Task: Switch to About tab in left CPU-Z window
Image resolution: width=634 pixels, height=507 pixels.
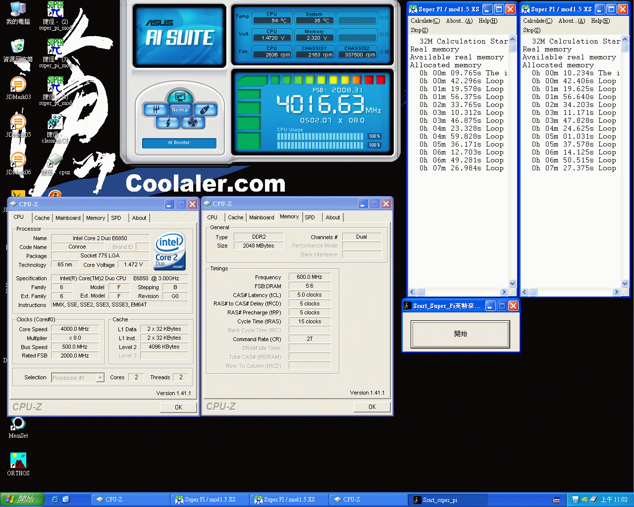Action: coord(139,218)
